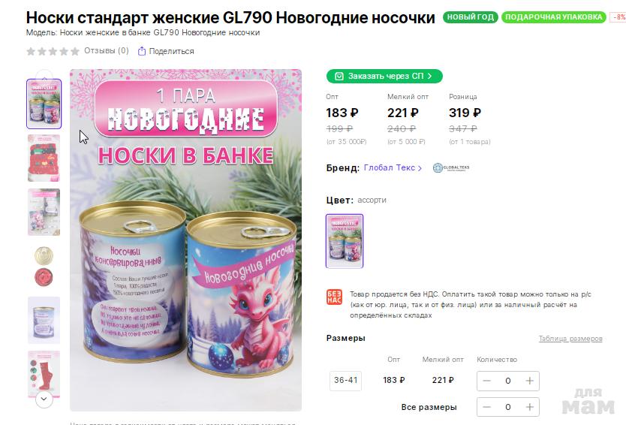626x425 pixels.
Task: Click the Поделиться share icon
Action: (141, 51)
